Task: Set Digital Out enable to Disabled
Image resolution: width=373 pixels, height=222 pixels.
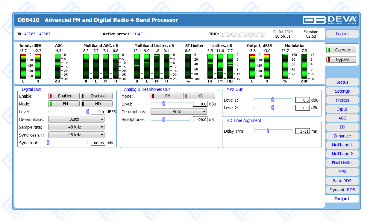Action: (x=97, y=96)
